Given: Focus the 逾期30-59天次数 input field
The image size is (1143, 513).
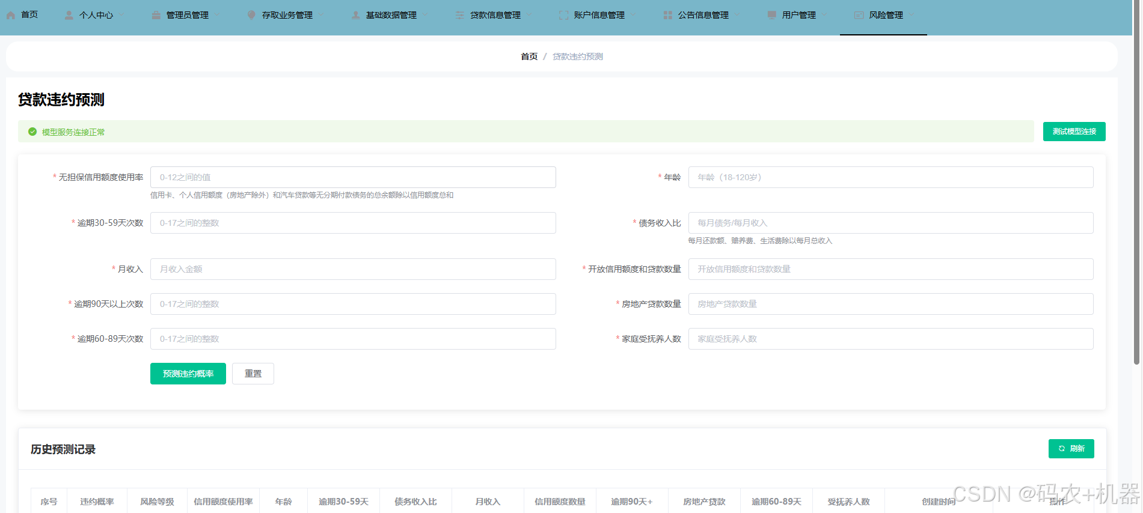Looking at the screenshot, I should click(353, 223).
